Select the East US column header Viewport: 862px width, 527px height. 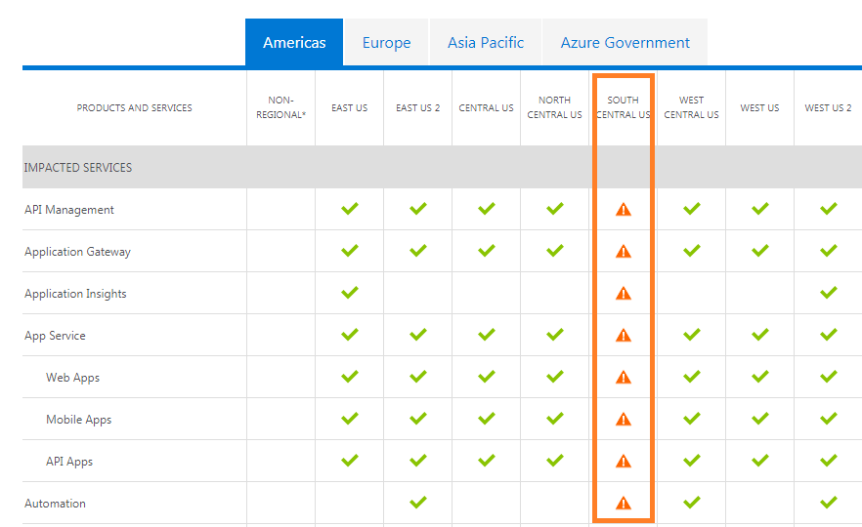[350, 107]
